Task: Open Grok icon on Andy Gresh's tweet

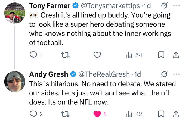Action: coord(164,74)
